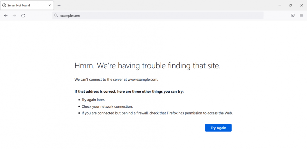Click the firewall permission bullet text
The height and width of the screenshot is (149, 307).
tap(157, 113)
